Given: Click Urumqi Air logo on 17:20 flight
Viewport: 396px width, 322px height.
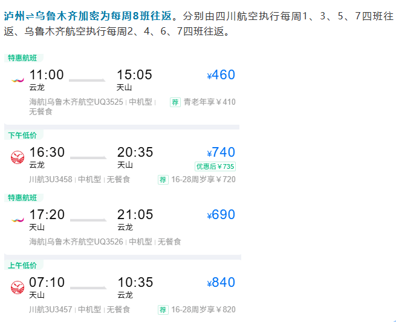Looking at the screenshot, I should pos(17,220).
